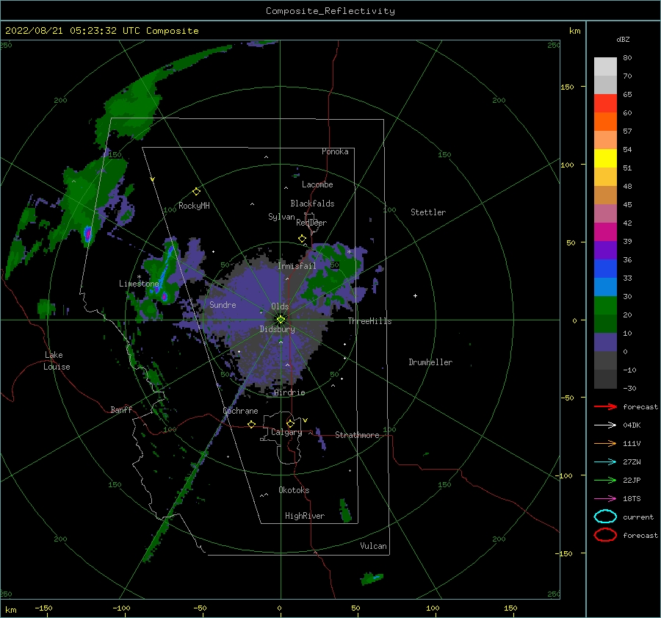The height and width of the screenshot is (618, 661).
Task: Click the Okotoks label
Action: (294, 490)
